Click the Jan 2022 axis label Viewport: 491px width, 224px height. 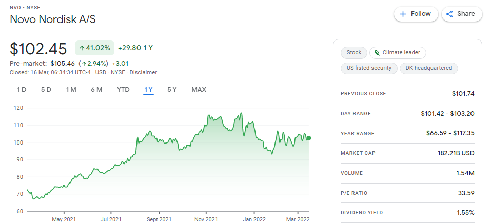point(254,219)
